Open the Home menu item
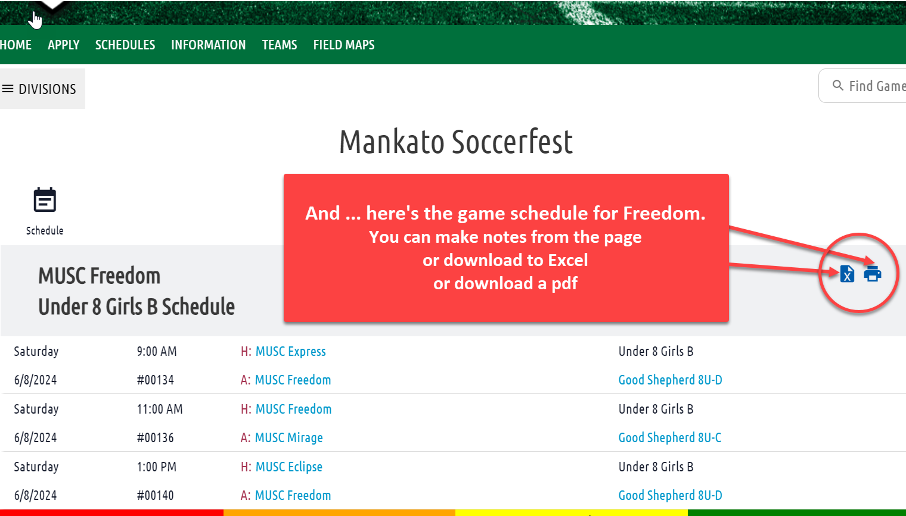Screen dimensions: 906x516 pyautogui.click(x=15, y=45)
